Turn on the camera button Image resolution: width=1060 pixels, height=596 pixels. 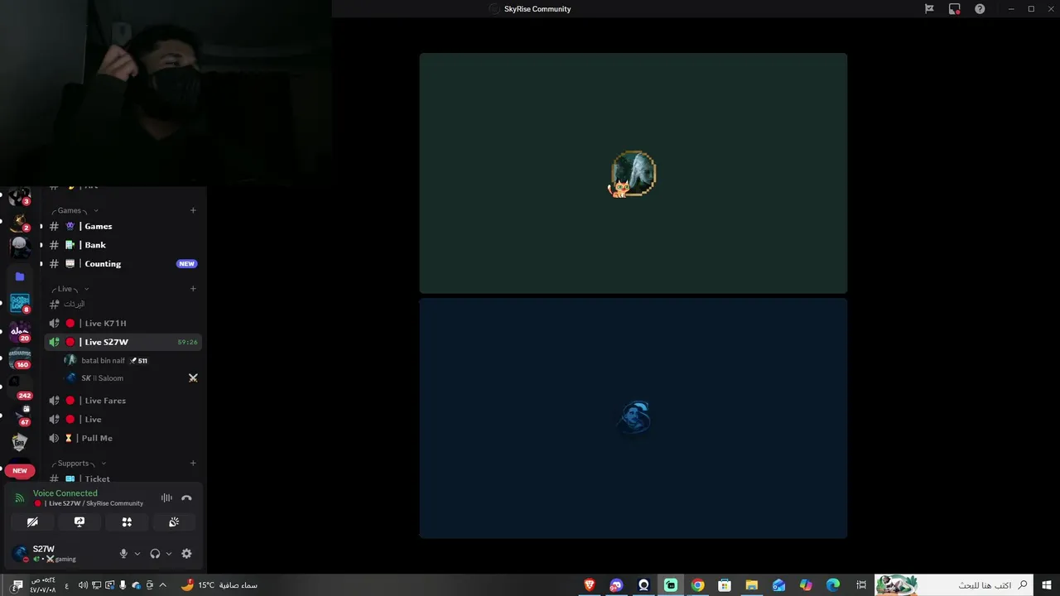coord(32,522)
